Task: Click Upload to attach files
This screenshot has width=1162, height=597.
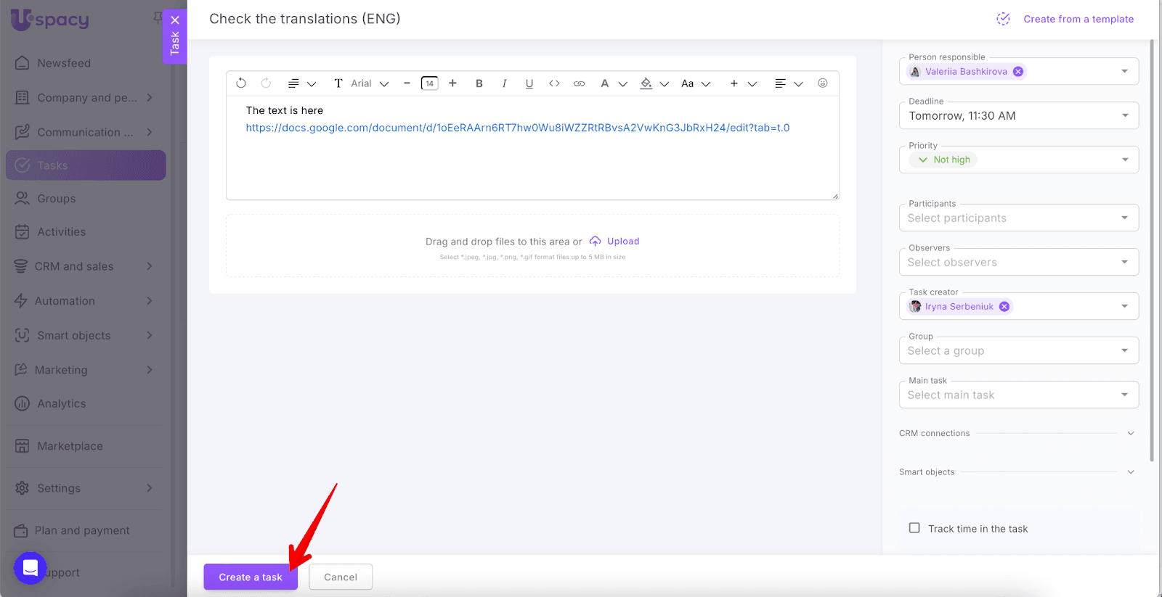Action: point(614,242)
